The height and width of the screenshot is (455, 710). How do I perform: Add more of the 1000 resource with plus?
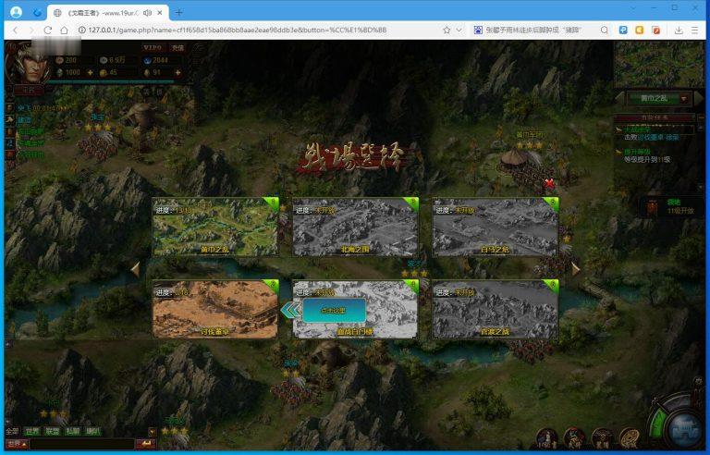pyautogui.click(x=90, y=72)
